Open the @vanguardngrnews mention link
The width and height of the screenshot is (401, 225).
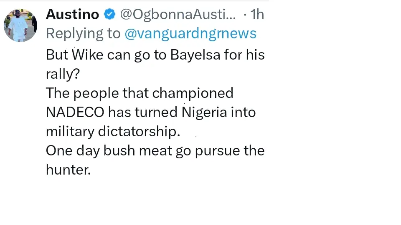190,33
